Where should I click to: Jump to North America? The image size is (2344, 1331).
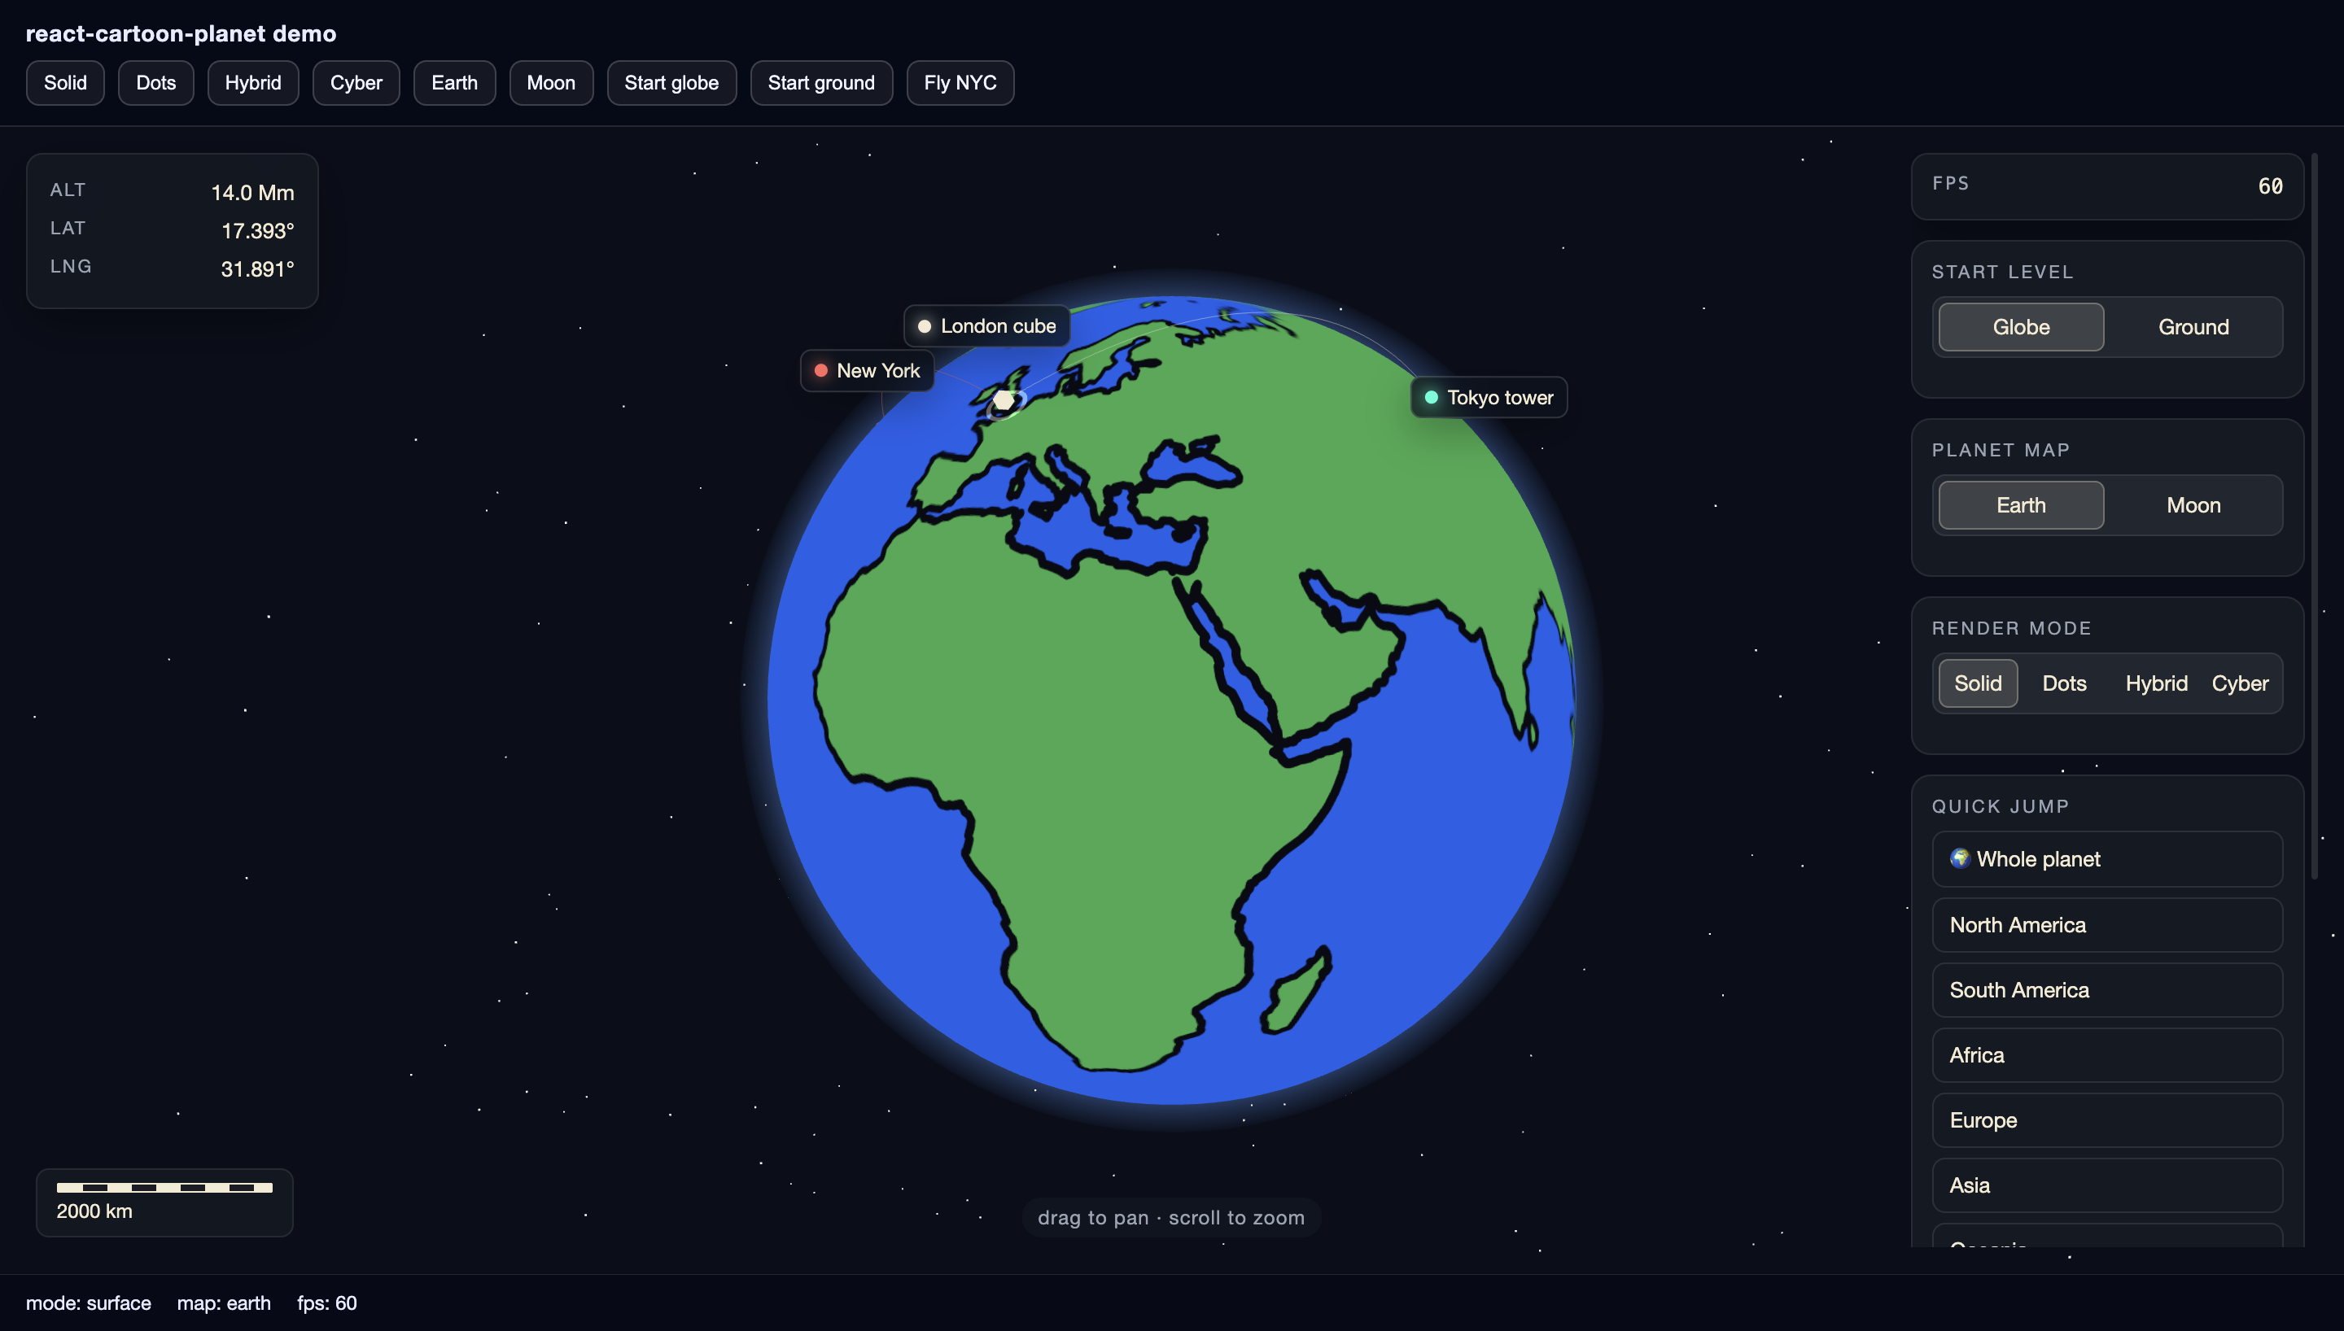(x=2107, y=925)
